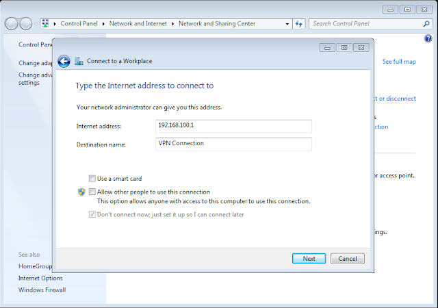438x308 pixels.
Task: Click the refresh button next to address bar
Action: pos(299,24)
